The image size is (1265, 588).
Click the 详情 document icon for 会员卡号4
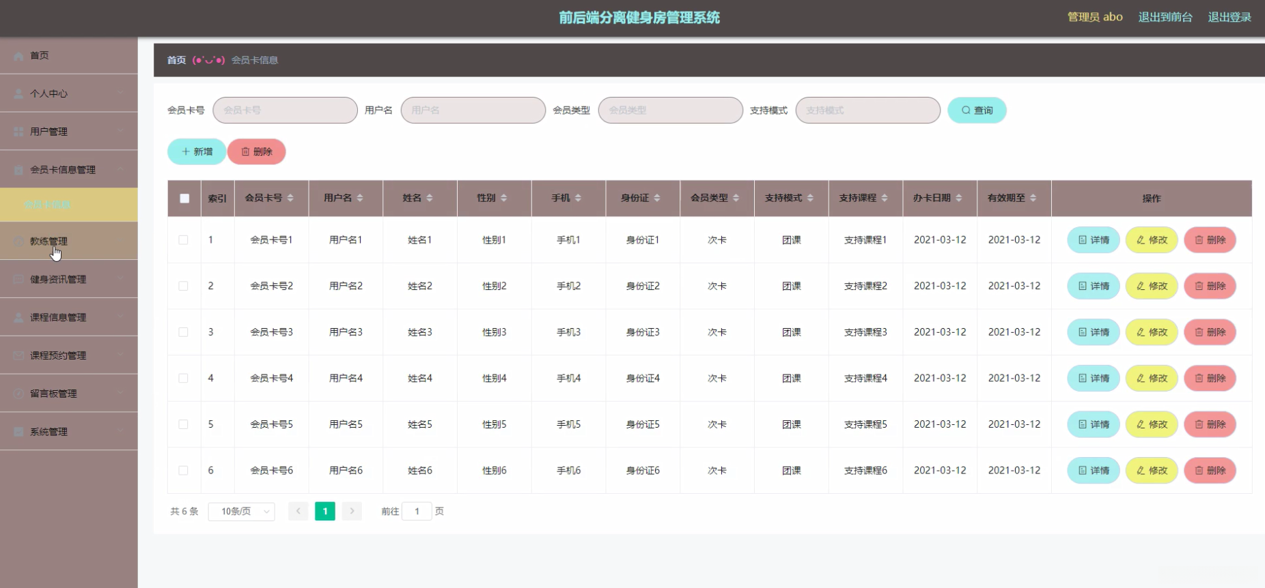(x=1083, y=379)
